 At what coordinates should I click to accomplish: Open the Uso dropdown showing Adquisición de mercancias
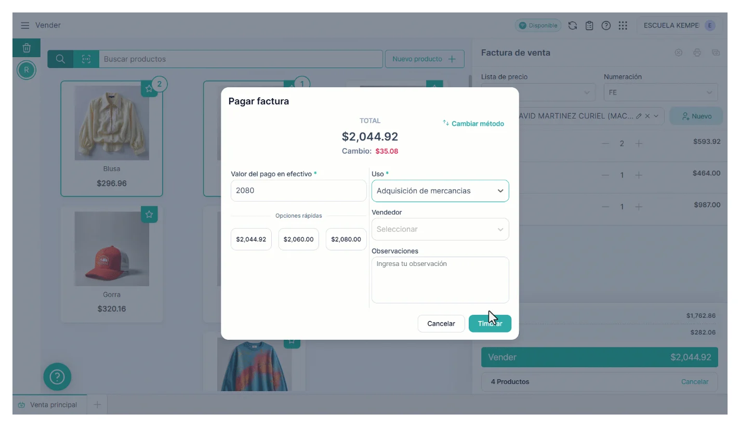pos(440,191)
